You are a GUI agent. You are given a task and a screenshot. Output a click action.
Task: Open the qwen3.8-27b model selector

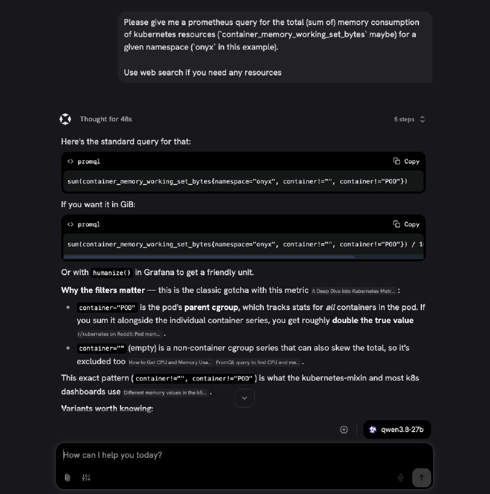pyautogui.click(x=397, y=430)
